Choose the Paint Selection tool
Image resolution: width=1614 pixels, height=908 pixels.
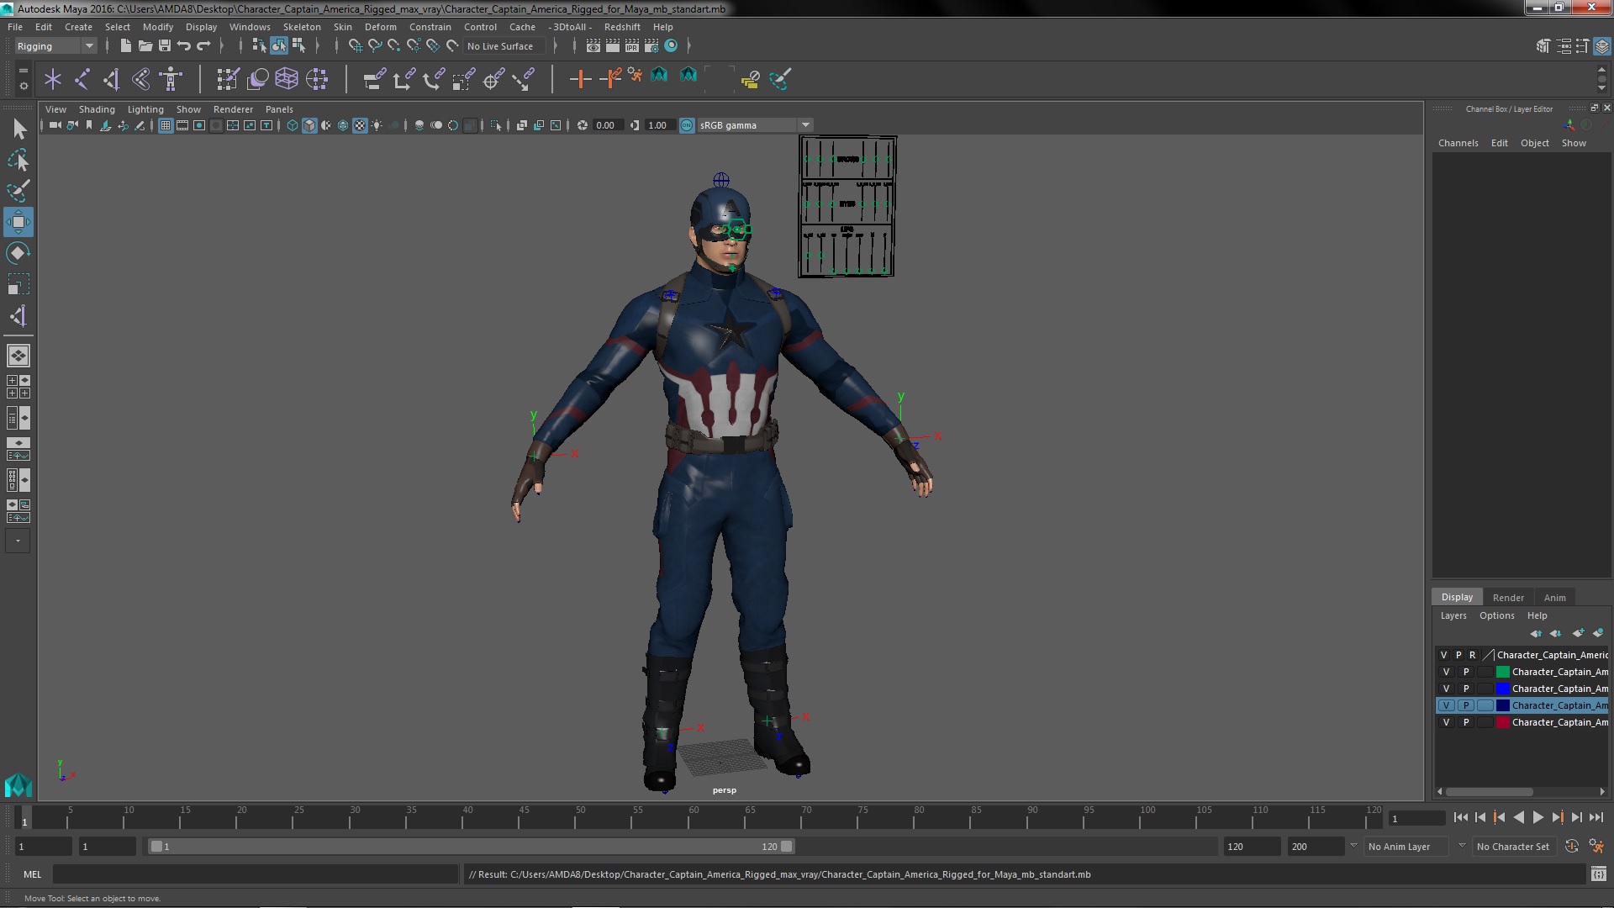coord(18,191)
